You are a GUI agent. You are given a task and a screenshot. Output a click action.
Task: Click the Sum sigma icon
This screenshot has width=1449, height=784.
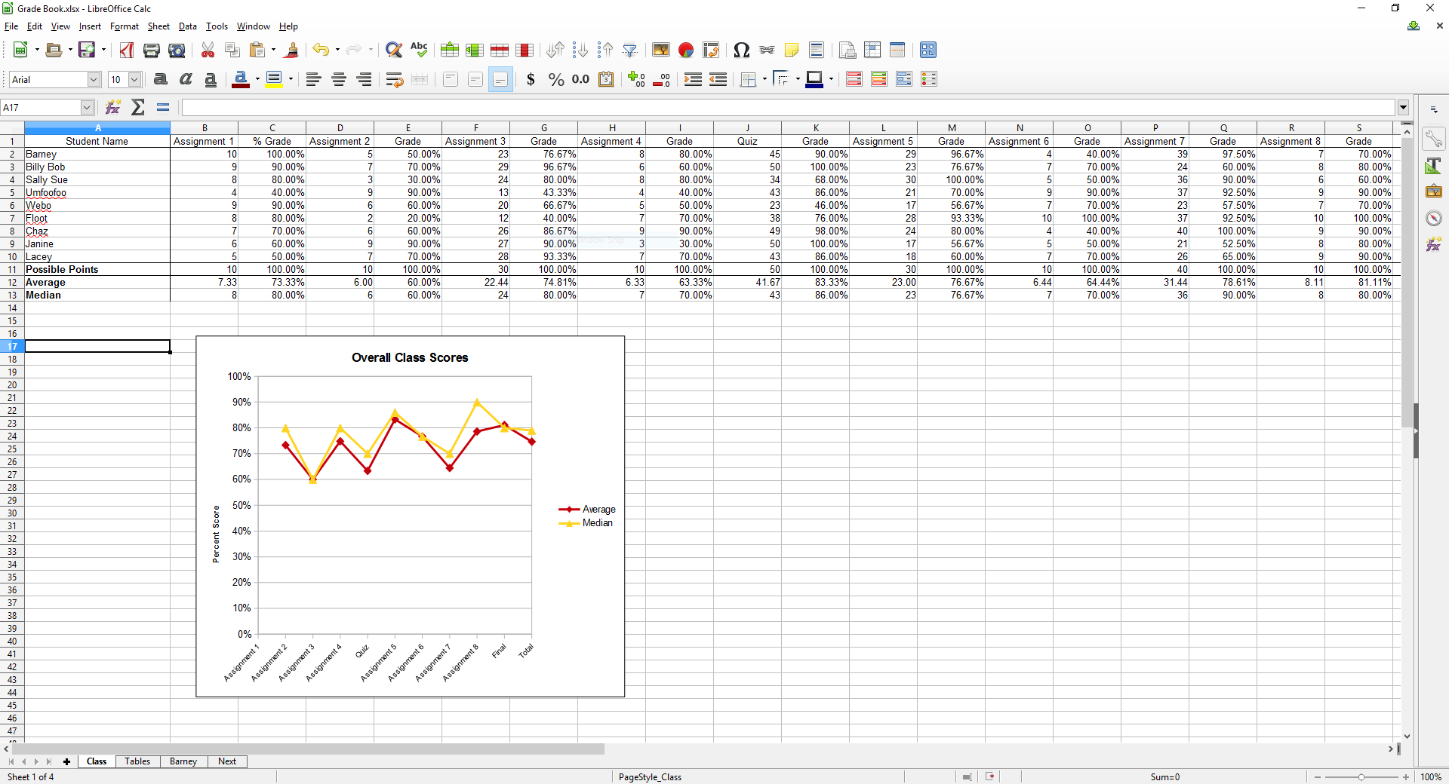pyautogui.click(x=138, y=108)
